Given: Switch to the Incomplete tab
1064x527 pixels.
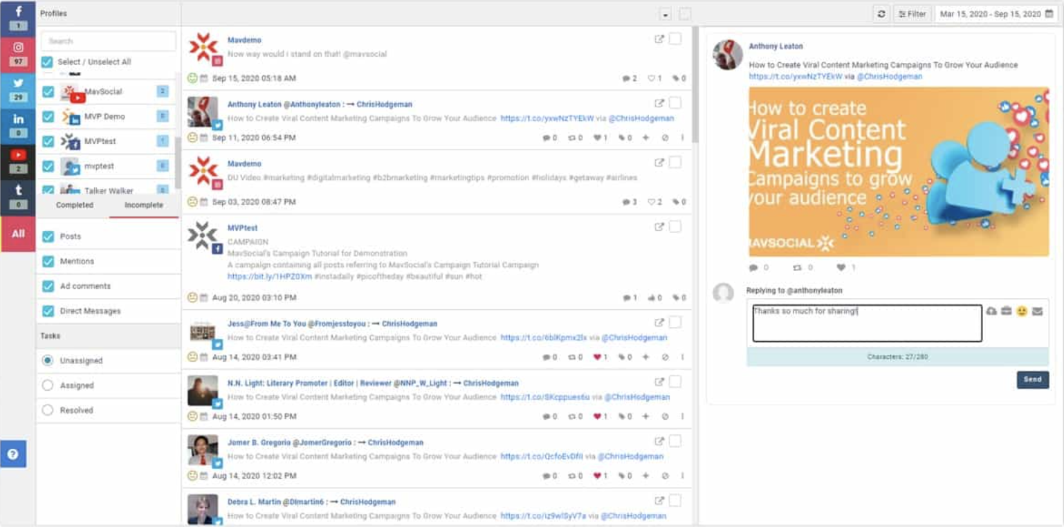Looking at the screenshot, I should click(x=145, y=205).
